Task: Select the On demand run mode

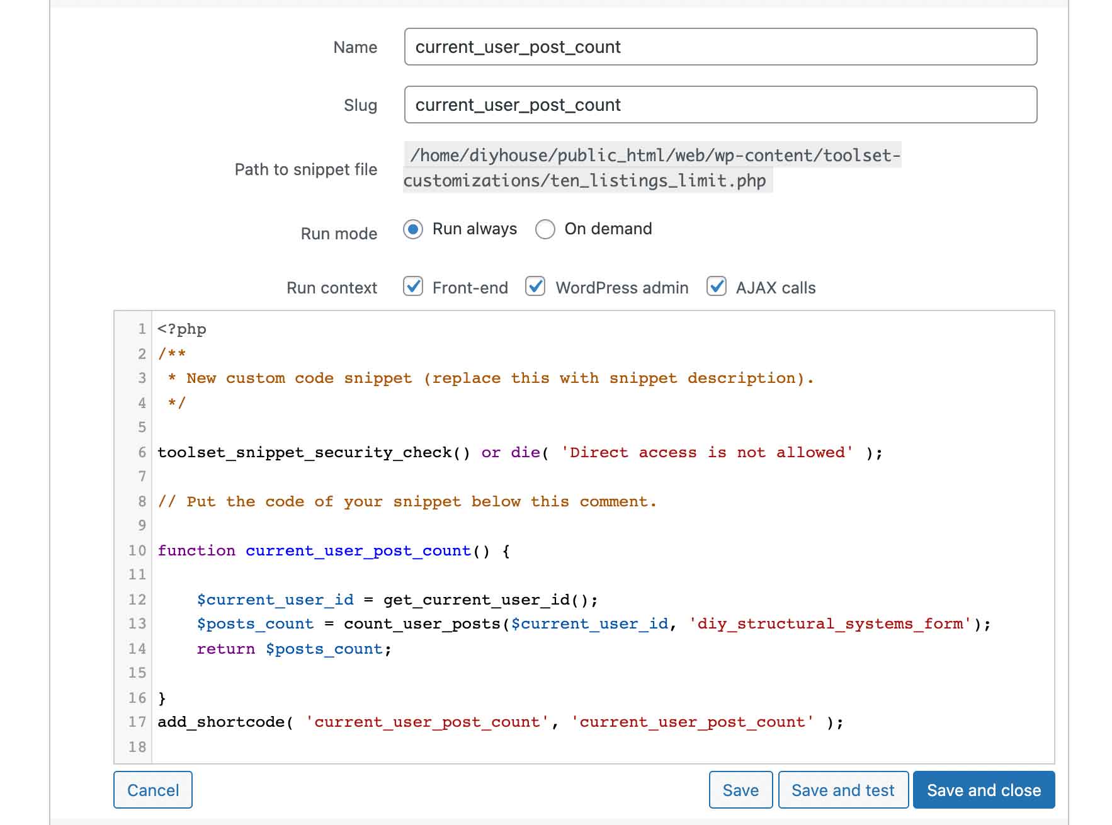Action: [x=545, y=229]
